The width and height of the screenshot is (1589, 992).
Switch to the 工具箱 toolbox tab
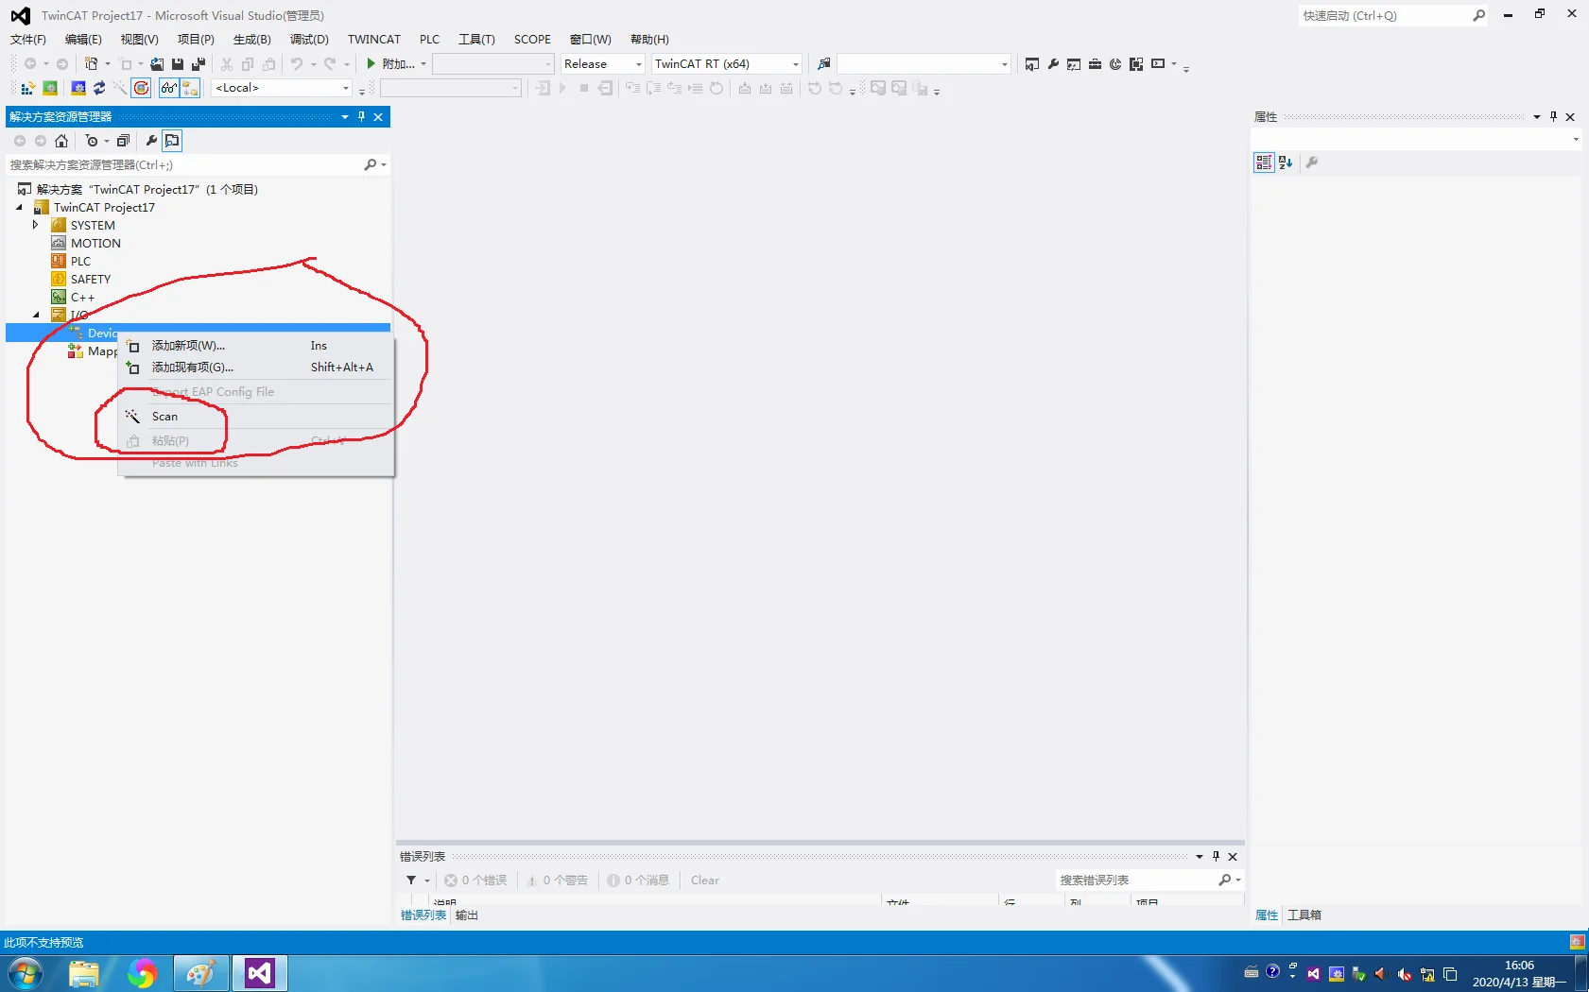(1304, 915)
